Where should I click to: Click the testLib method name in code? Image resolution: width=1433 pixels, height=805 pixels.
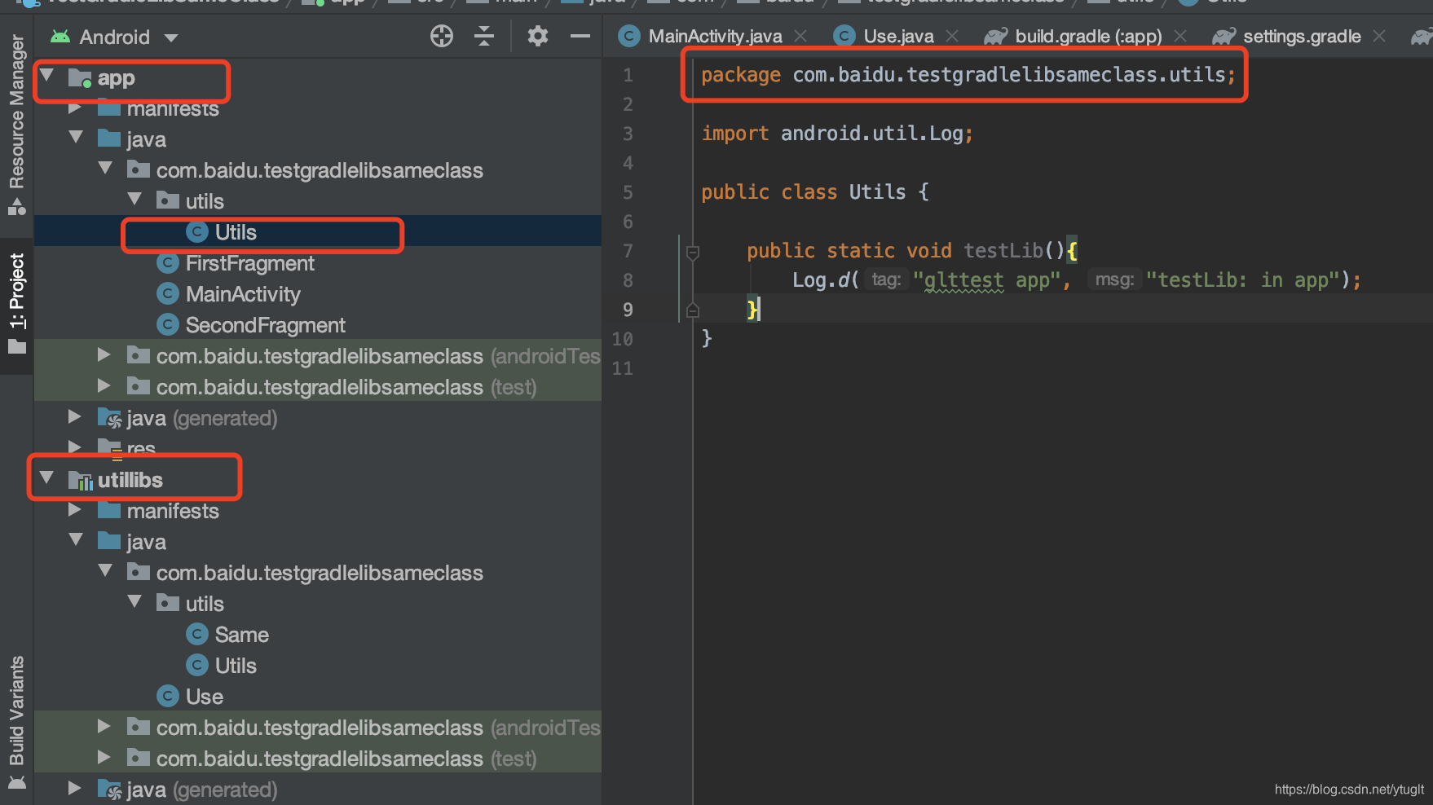click(x=1003, y=251)
